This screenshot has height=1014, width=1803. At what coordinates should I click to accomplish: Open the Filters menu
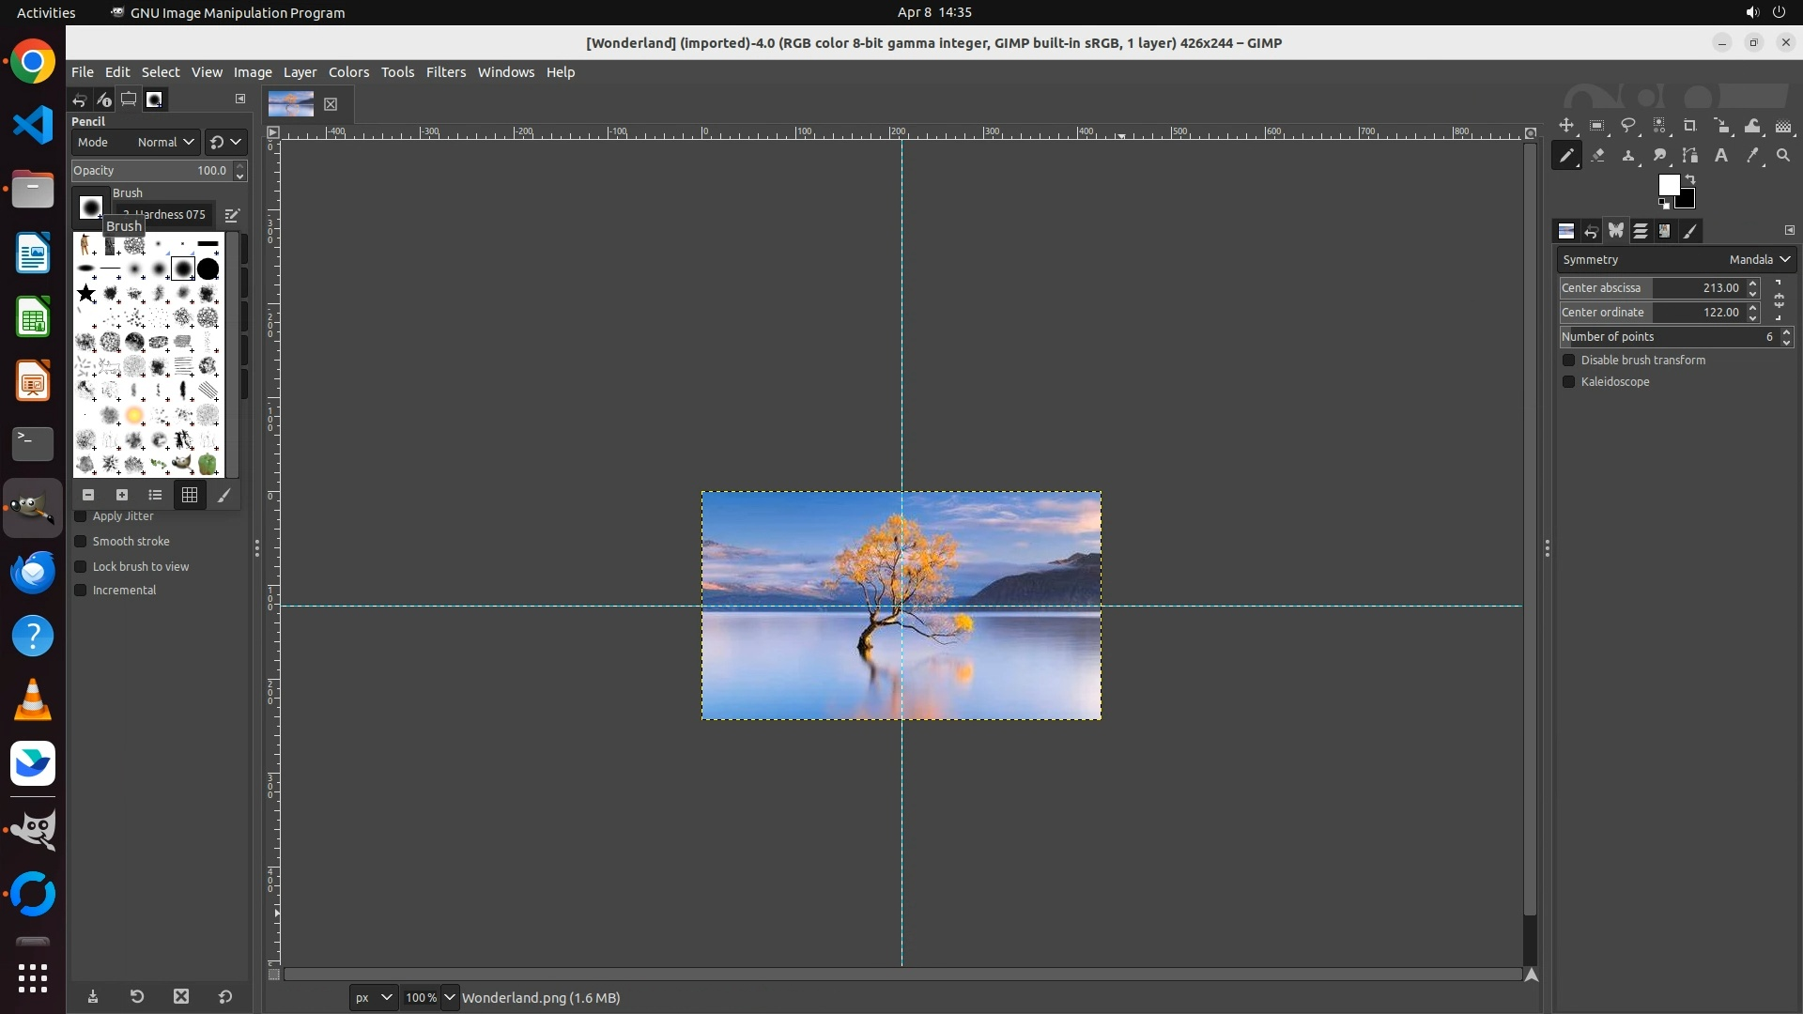tap(445, 72)
